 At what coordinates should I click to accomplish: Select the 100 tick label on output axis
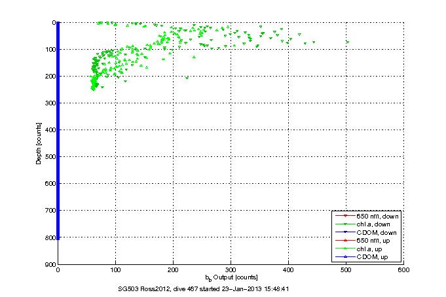tap(115, 270)
